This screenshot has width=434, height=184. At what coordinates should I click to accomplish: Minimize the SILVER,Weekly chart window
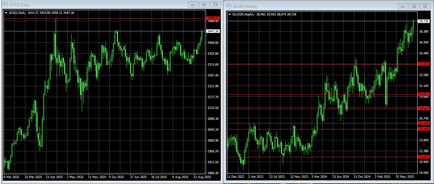pos(403,6)
